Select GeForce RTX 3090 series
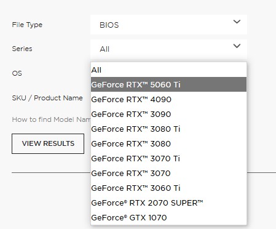The width and height of the screenshot is (276, 229). [x=168, y=114]
